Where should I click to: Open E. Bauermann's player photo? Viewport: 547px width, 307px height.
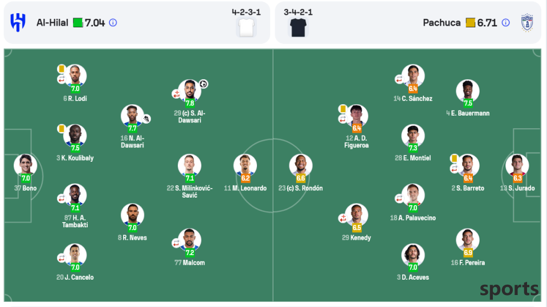click(467, 91)
